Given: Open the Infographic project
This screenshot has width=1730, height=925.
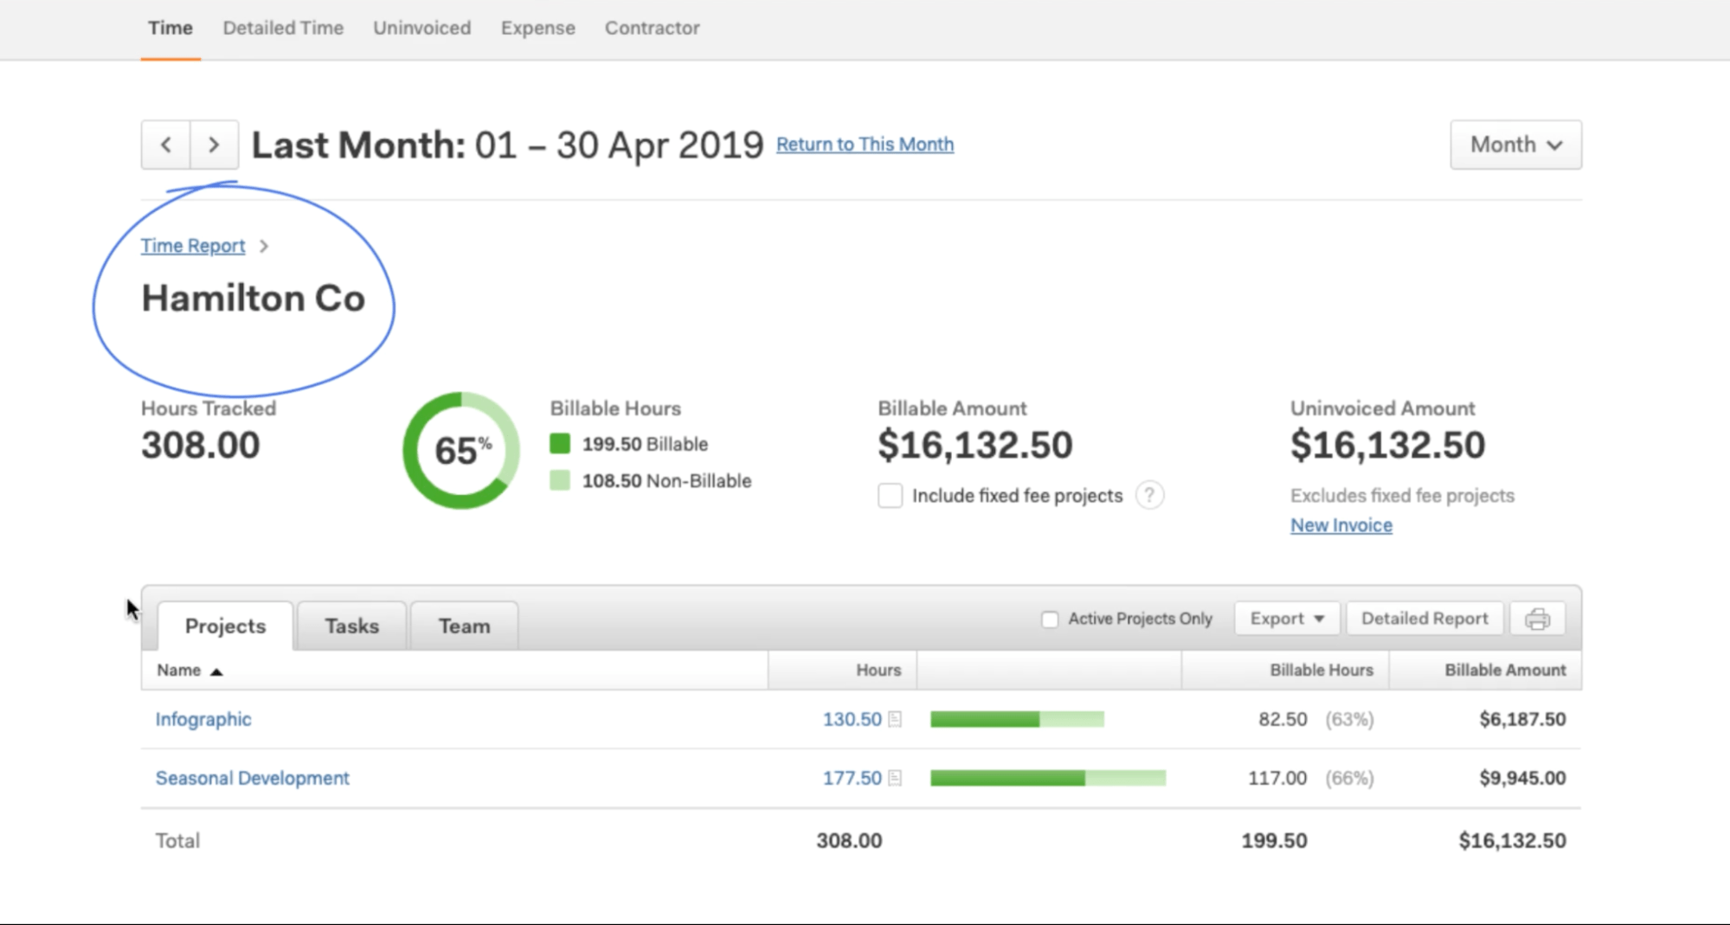Looking at the screenshot, I should [x=203, y=719].
